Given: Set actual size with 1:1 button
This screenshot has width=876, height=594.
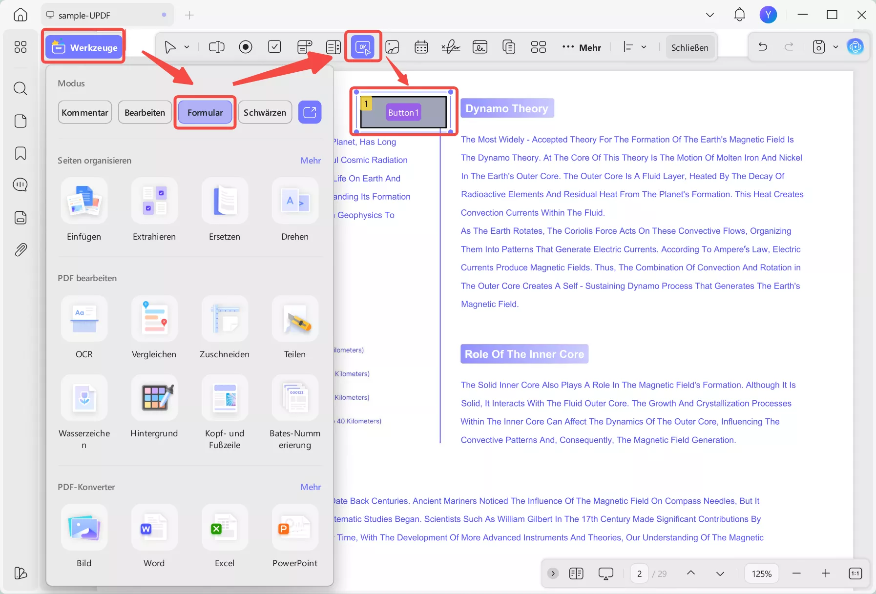Looking at the screenshot, I should (x=855, y=573).
